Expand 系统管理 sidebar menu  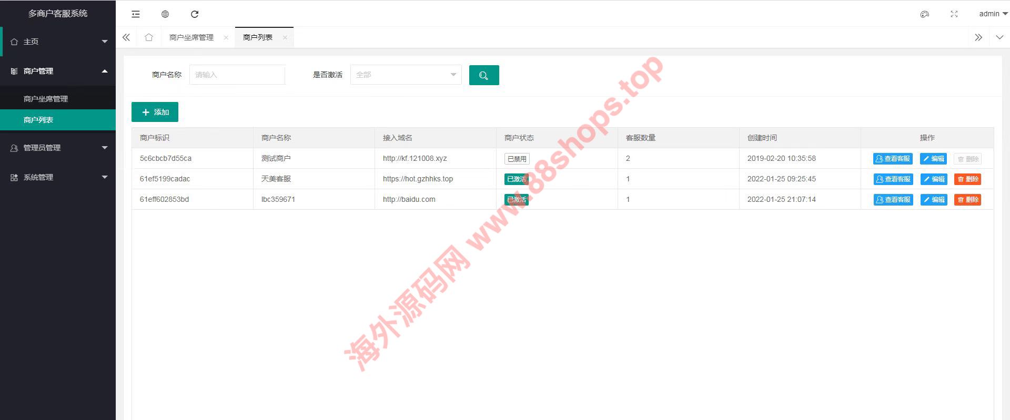58,177
